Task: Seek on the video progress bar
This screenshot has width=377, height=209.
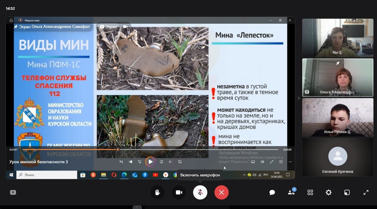Action: pos(150,149)
